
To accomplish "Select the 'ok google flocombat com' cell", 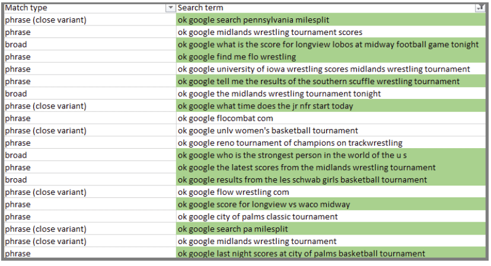I will point(226,118).
